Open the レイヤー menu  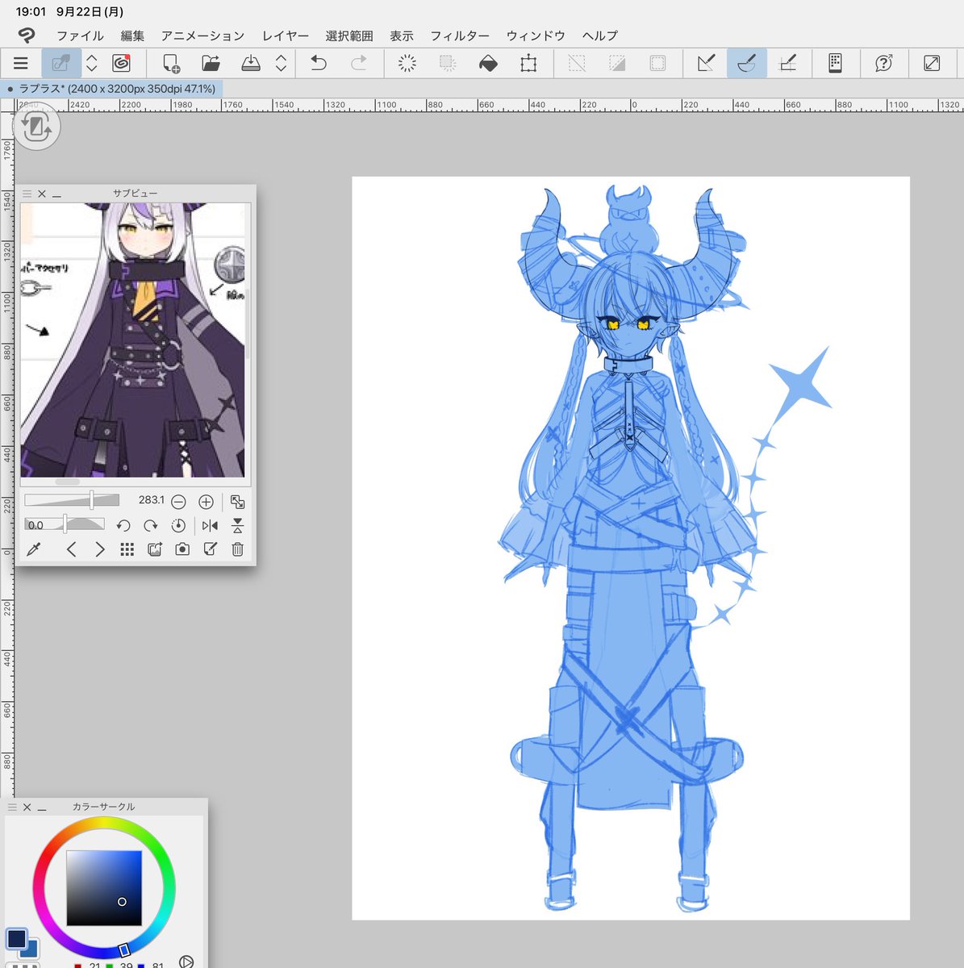(x=286, y=35)
